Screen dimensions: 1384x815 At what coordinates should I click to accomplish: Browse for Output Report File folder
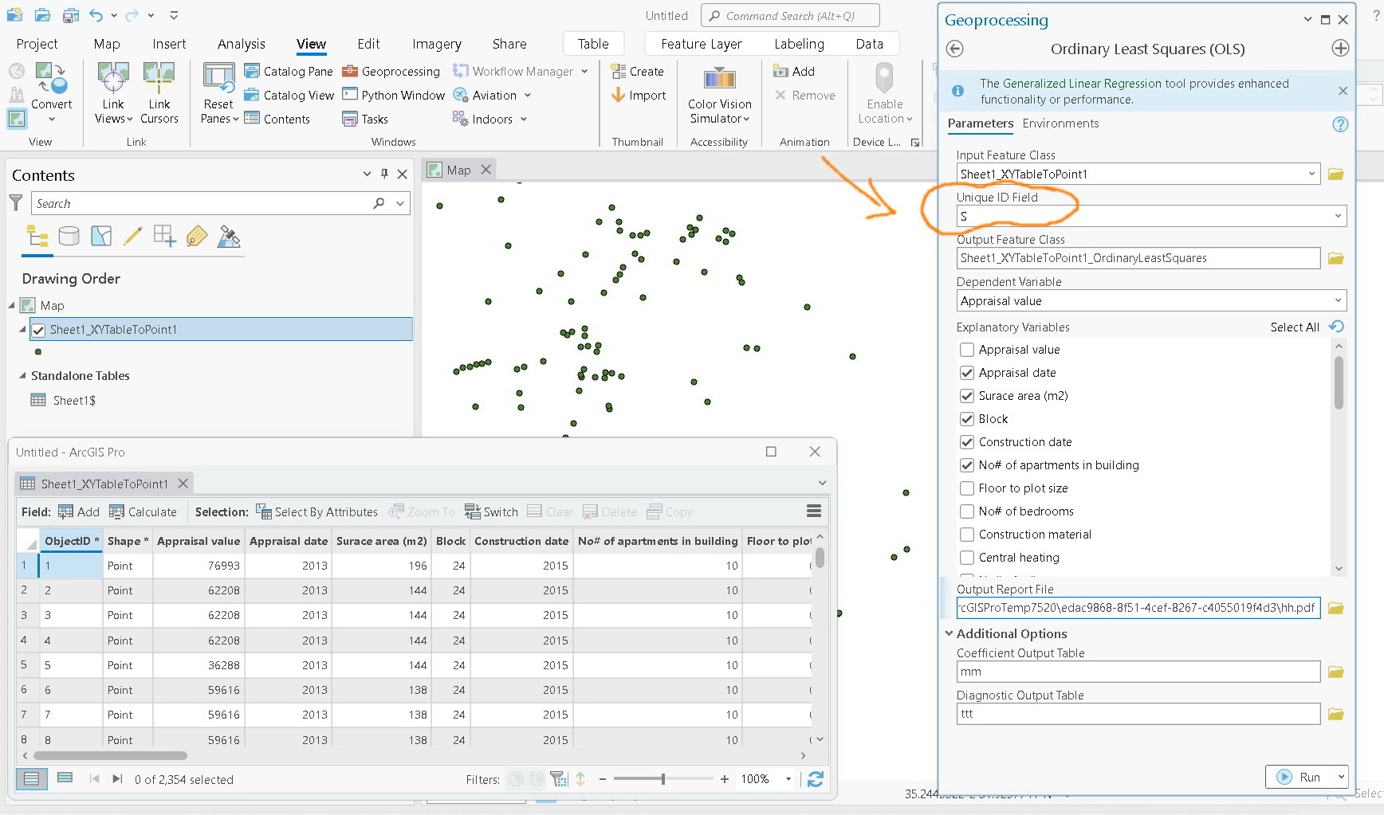[1336, 609]
